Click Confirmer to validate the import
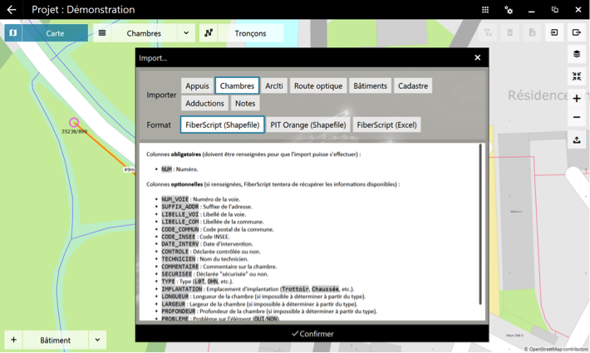The height and width of the screenshot is (353, 590). (312, 333)
